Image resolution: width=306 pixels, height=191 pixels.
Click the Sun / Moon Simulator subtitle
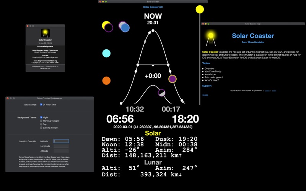[253, 42]
